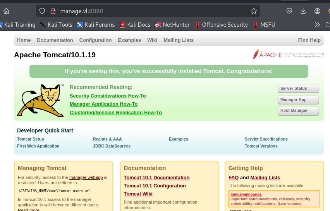Click the insecure connection padlock icon
Screen dimensions: 330x211
coord(53,11)
